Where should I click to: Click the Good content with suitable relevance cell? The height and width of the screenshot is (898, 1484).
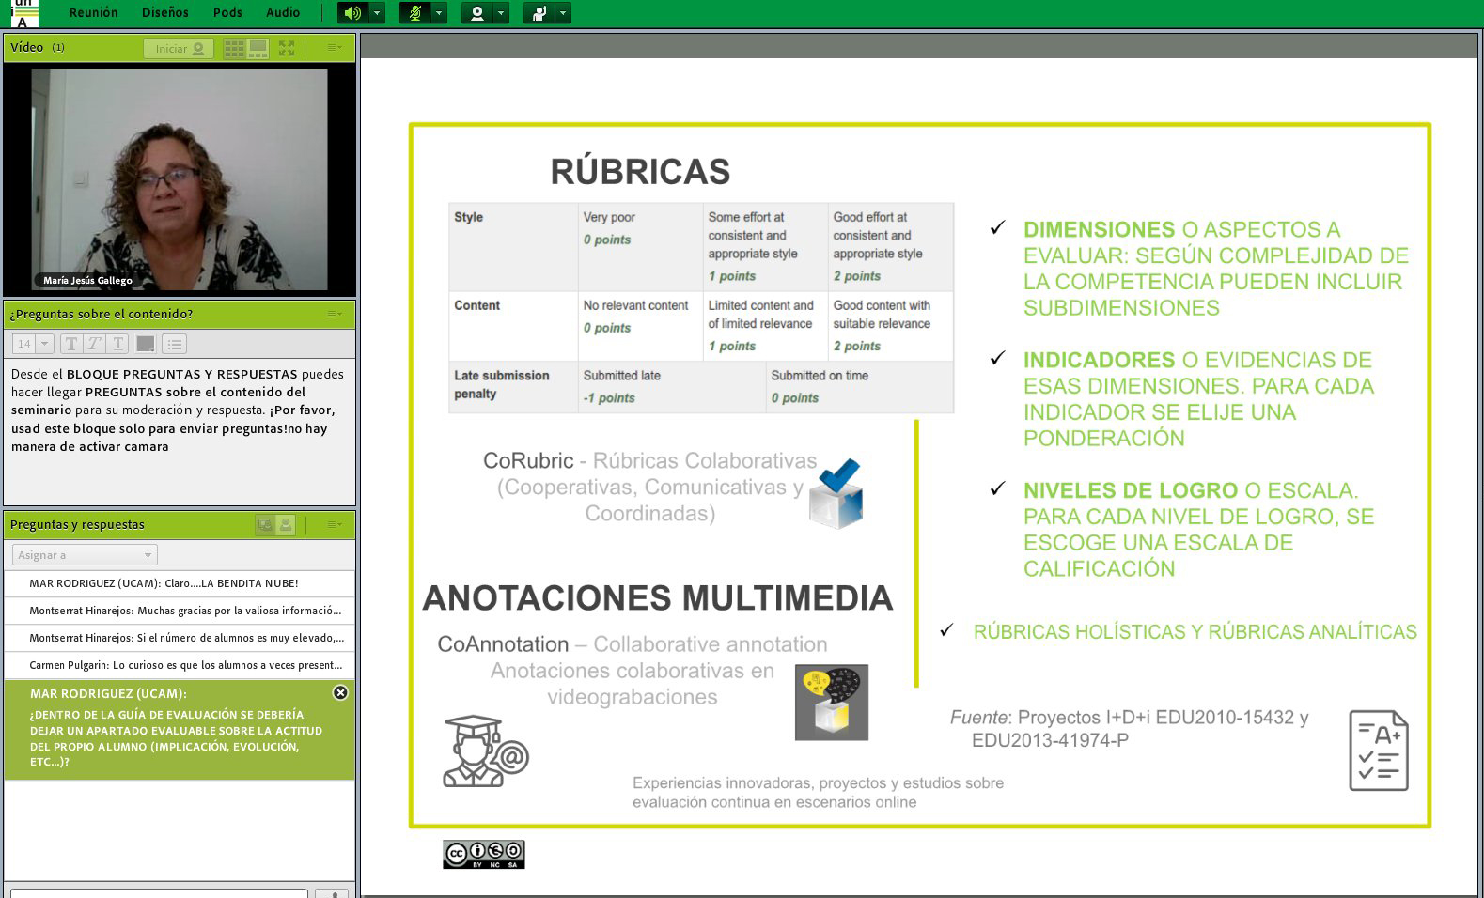click(891, 326)
